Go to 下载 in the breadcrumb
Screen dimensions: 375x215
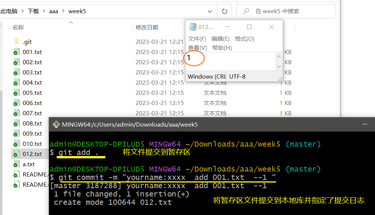coord(33,11)
